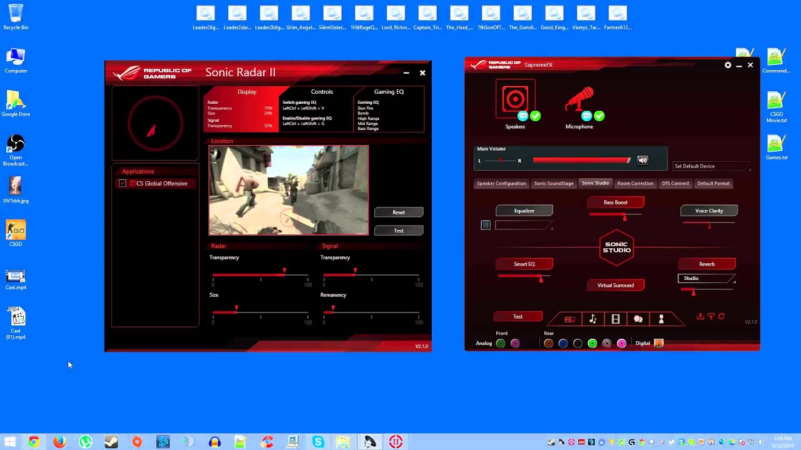Screen dimensions: 801x450
Task: Open the equalizer sliders icon
Action: click(486, 225)
